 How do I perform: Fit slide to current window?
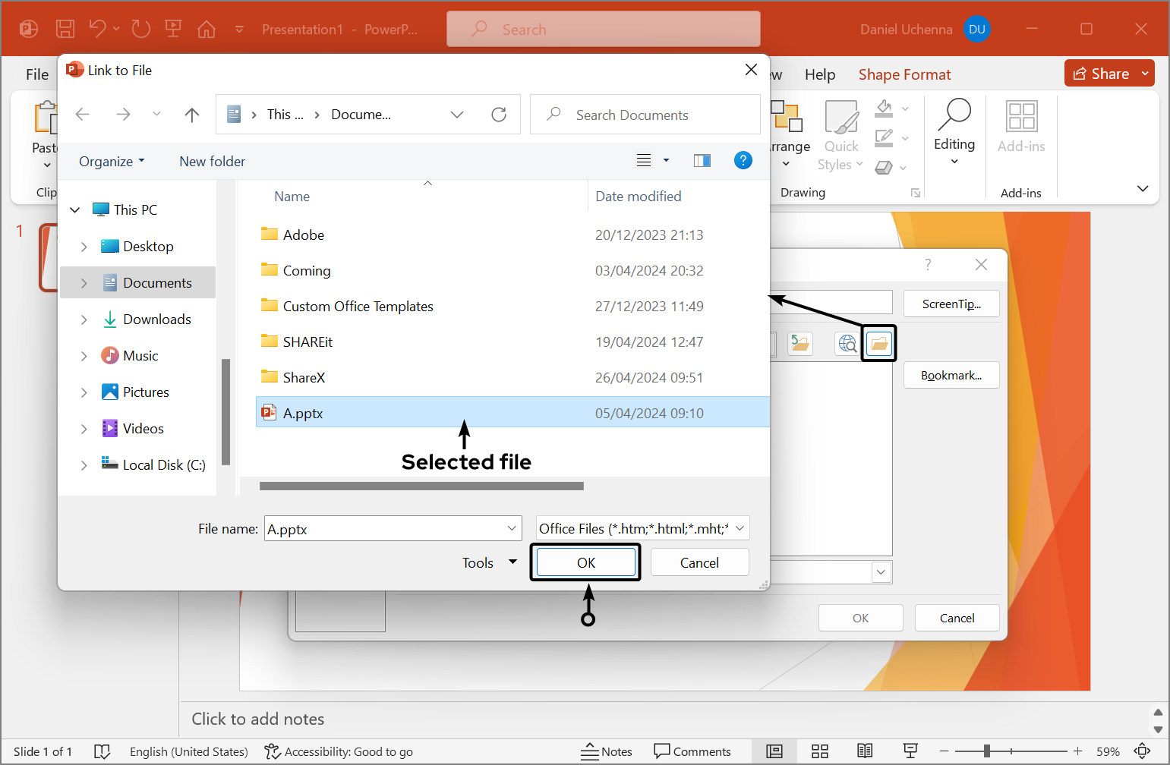click(x=1143, y=751)
